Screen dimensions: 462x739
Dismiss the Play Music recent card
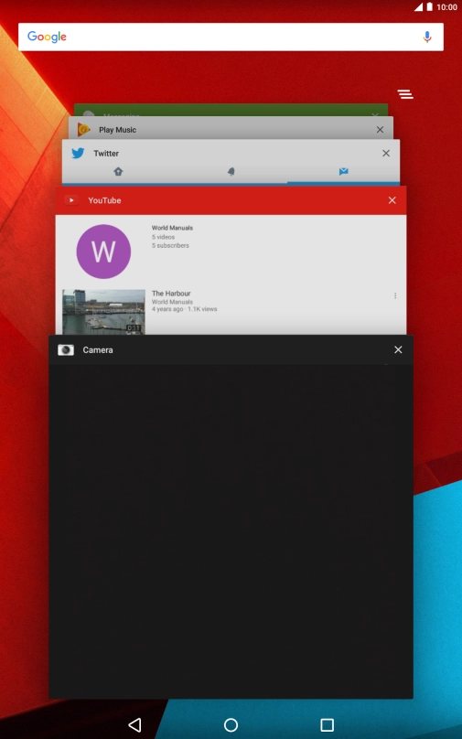click(x=380, y=130)
